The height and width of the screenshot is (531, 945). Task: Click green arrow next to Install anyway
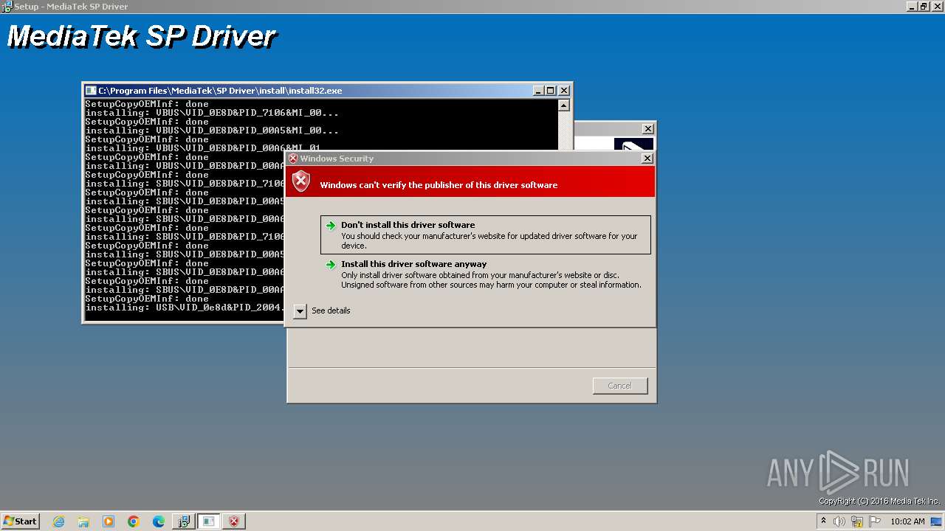(331, 265)
